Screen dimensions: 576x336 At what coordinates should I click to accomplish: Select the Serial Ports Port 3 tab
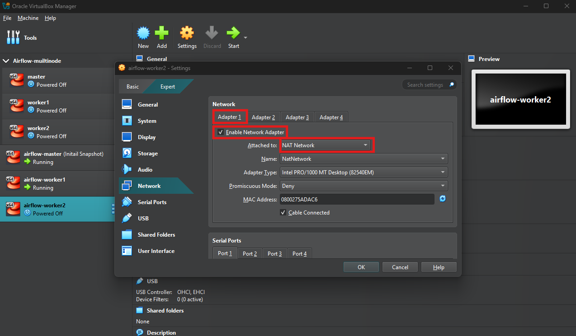274,254
